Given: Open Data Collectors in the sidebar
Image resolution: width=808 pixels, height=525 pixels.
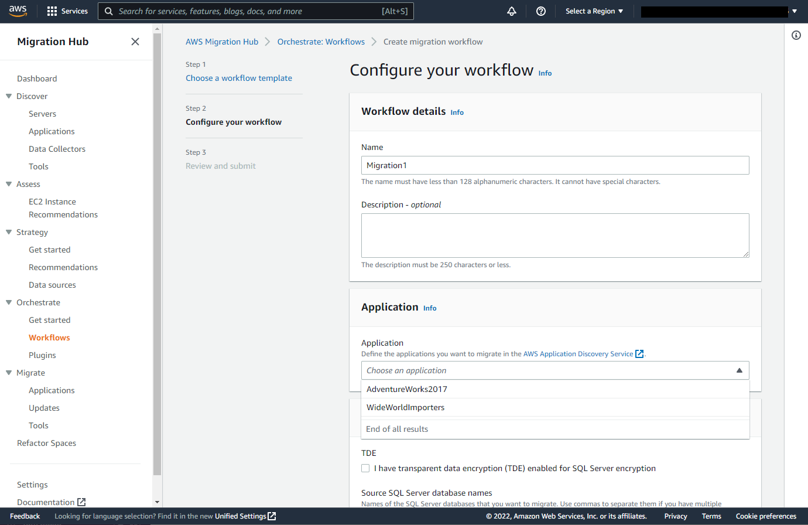Looking at the screenshot, I should pyautogui.click(x=57, y=149).
